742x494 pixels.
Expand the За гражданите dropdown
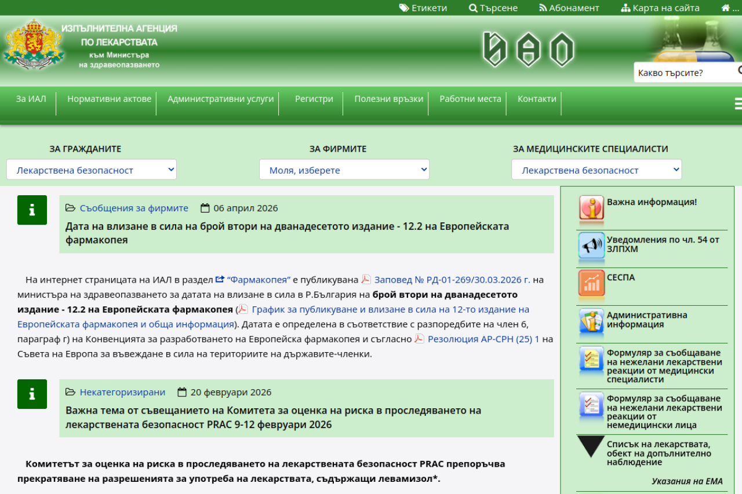tap(92, 170)
